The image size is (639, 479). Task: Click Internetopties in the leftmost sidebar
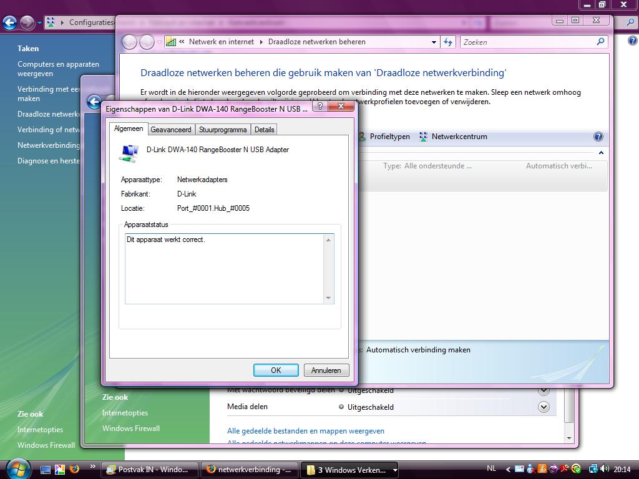40,429
